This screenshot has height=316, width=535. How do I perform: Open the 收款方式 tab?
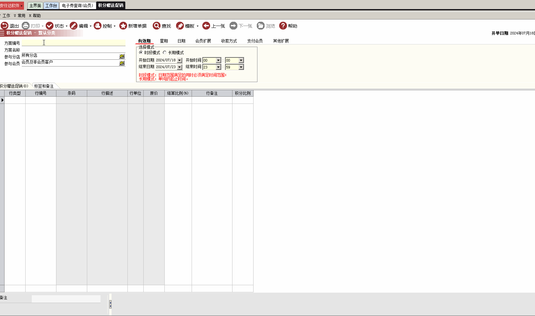229,41
